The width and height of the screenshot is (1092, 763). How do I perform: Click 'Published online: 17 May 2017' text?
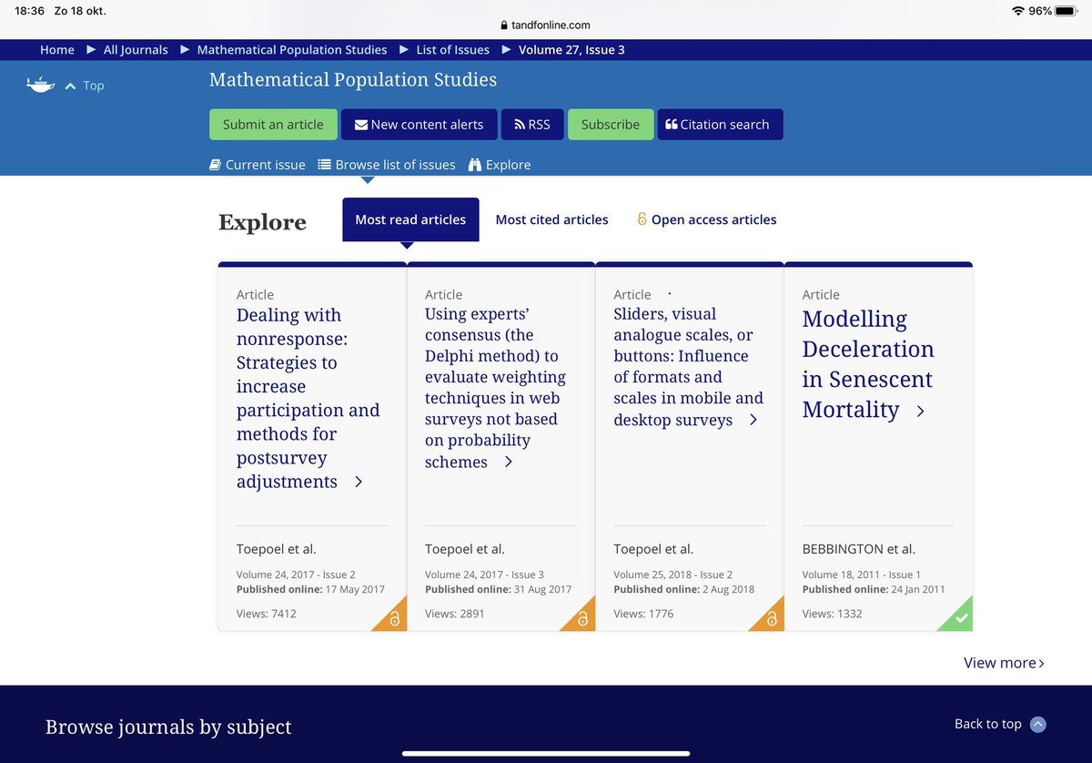310,590
